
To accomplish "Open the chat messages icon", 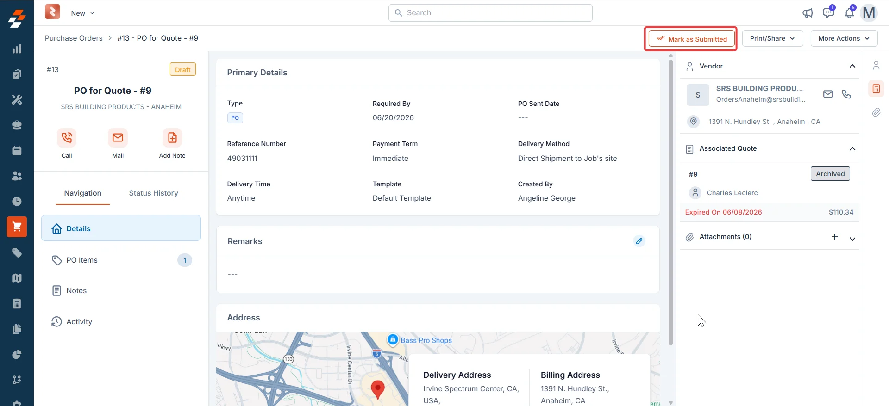I will (x=828, y=12).
